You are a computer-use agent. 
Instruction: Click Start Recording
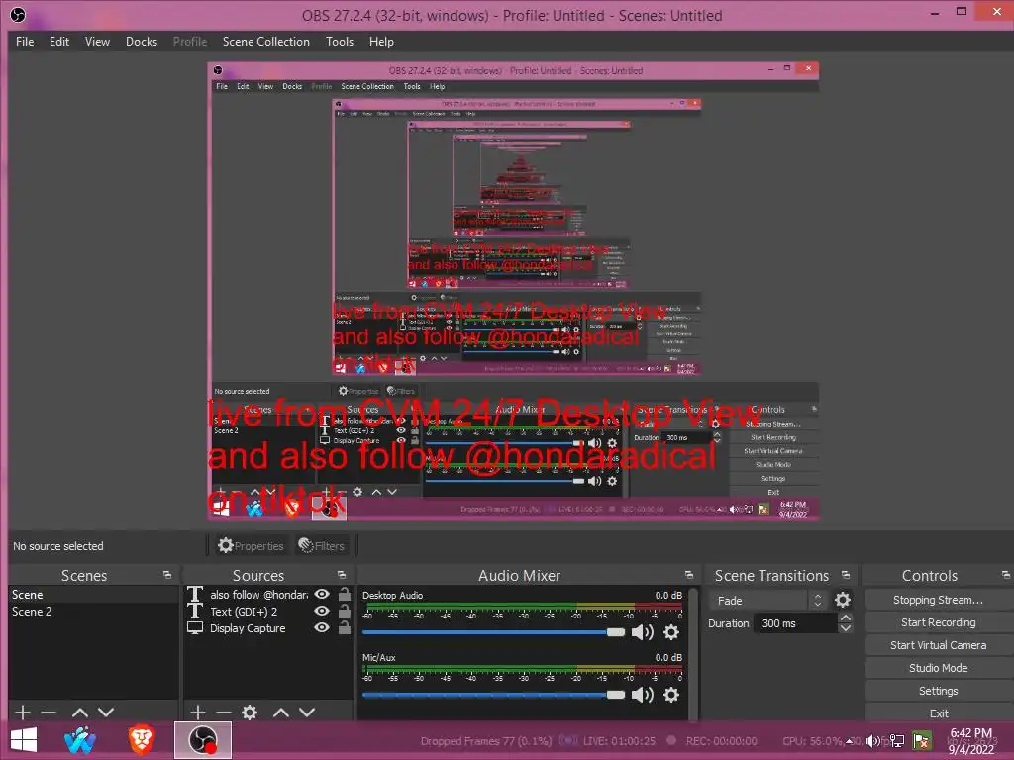939,622
